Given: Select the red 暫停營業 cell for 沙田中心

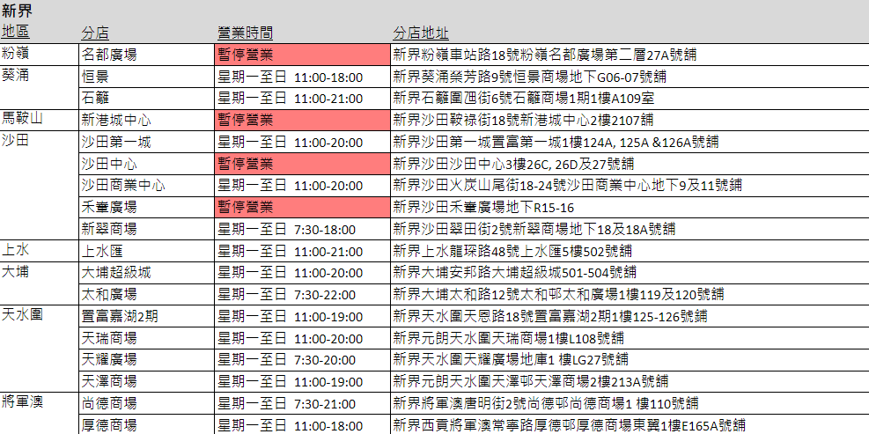Looking at the screenshot, I should point(302,164).
